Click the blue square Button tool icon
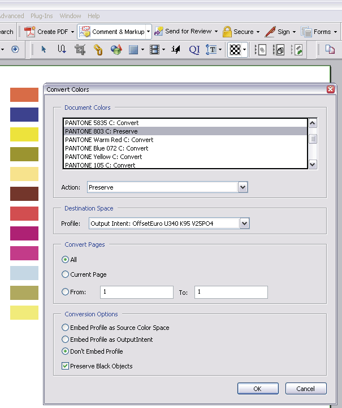The width and height of the screenshot is (342, 408). pyautogui.click(x=133, y=50)
